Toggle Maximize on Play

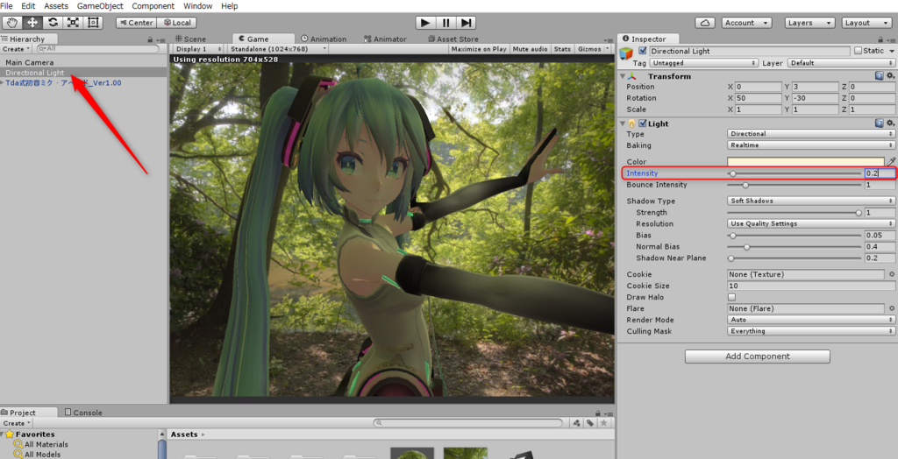tap(480, 49)
